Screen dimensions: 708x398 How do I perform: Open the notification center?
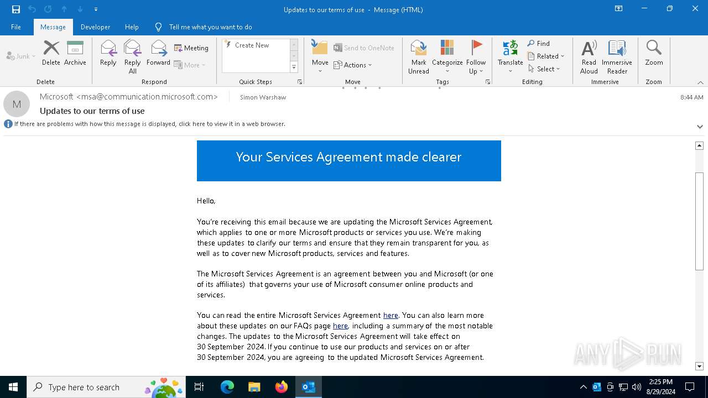[x=690, y=387]
